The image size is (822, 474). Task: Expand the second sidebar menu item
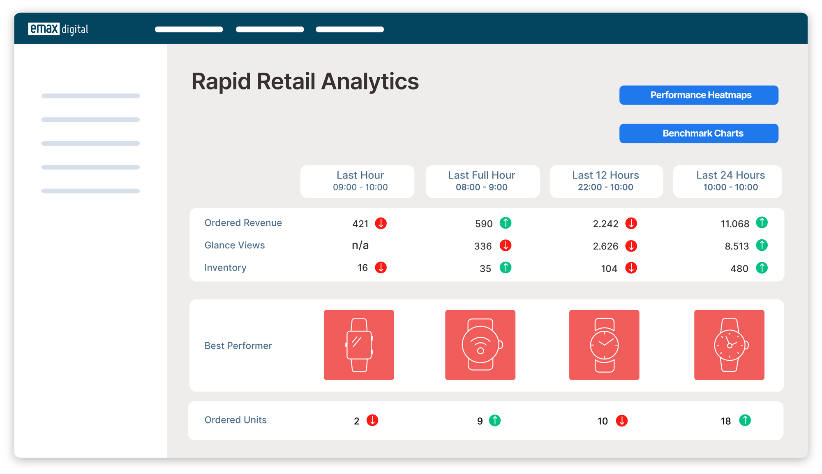pyautogui.click(x=91, y=119)
